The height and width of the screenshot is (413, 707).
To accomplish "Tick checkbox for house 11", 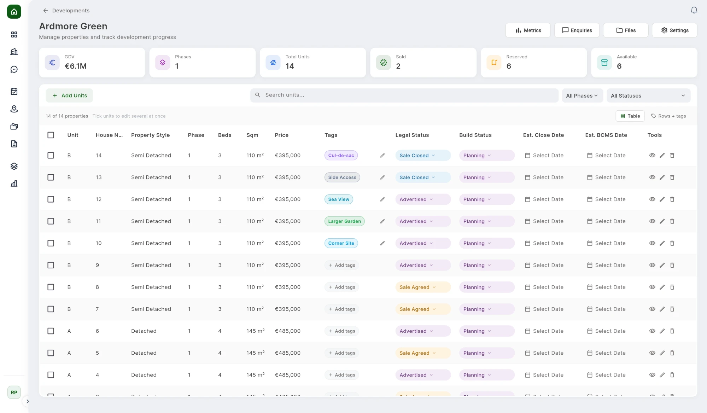I will tap(51, 221).
